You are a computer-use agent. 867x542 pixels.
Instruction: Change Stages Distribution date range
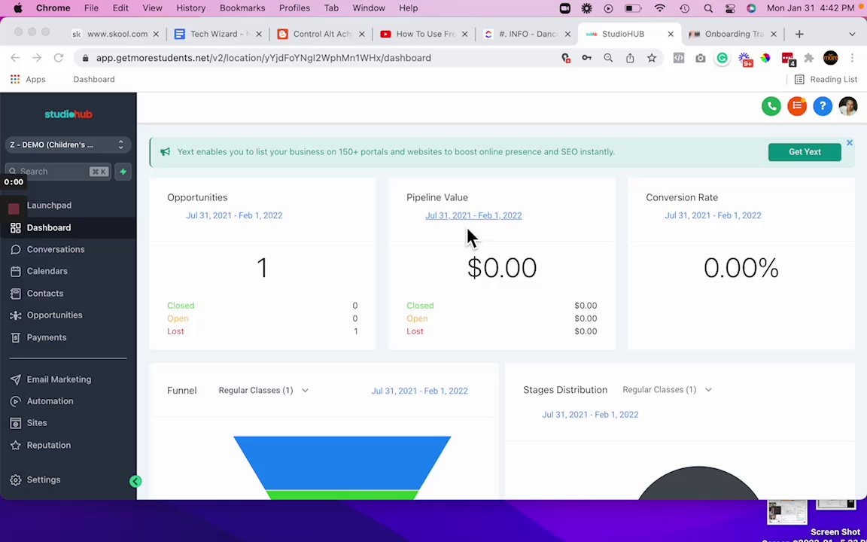pos(590,415)
